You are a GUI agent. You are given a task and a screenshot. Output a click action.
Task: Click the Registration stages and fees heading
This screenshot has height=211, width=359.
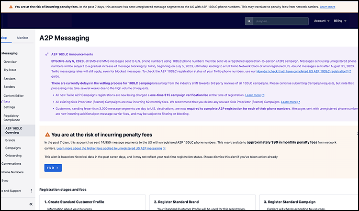(x=63, y=190)
